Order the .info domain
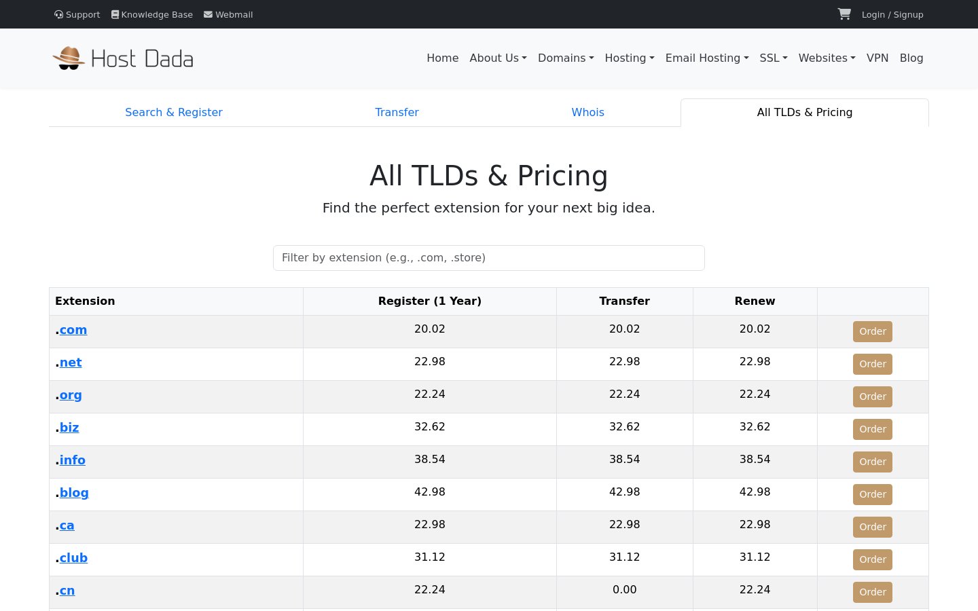Viewport: 978px width, 611px height. click(873, 462)
